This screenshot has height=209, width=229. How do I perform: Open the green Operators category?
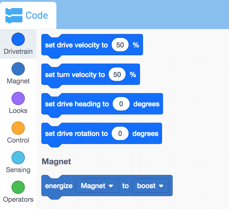coord(18,187)
